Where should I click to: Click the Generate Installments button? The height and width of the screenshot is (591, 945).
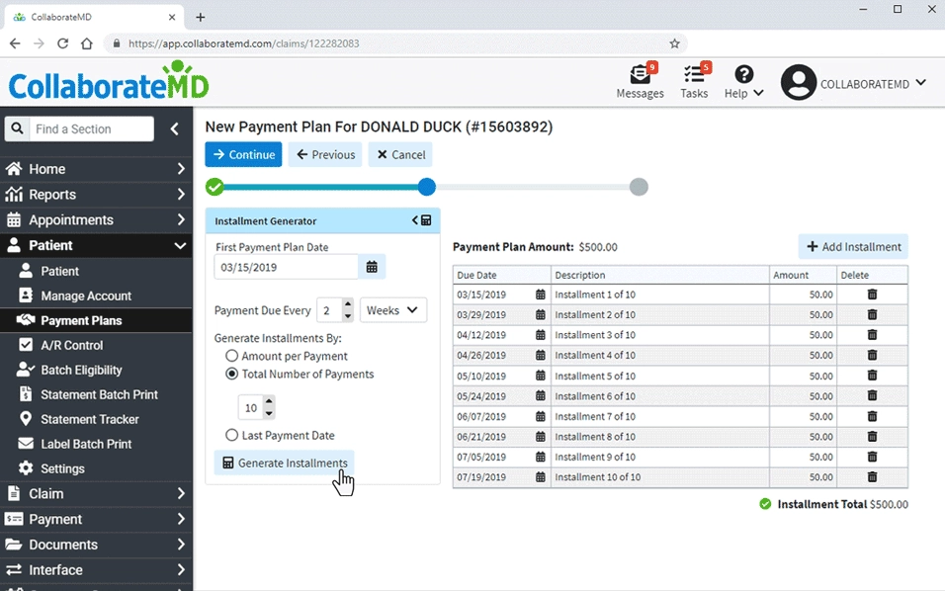pos(283,462)
